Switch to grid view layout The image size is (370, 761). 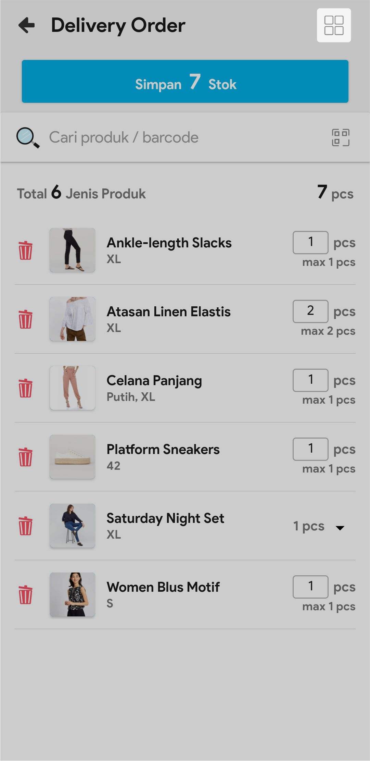click(x=334, y=25)
